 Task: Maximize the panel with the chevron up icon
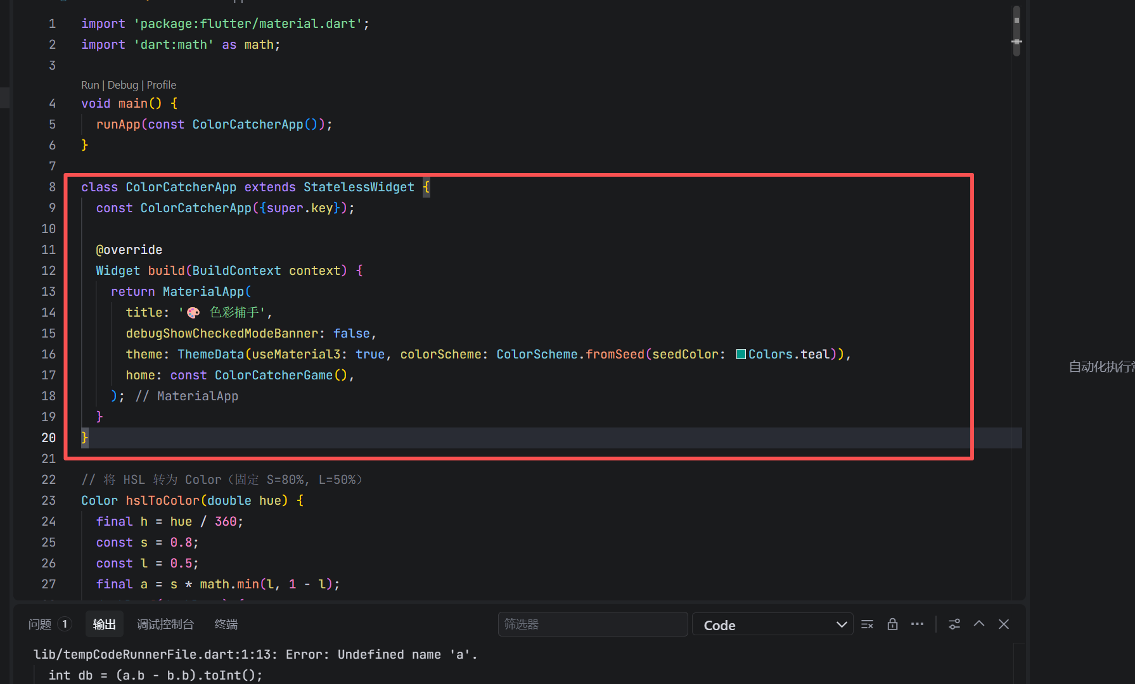tap(979, 624)
